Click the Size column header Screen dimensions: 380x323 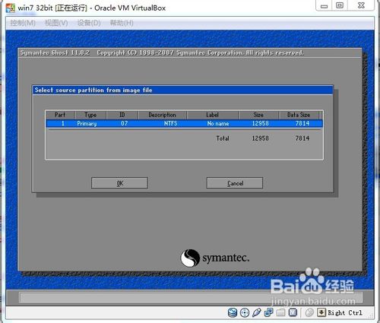click(258, 115)
